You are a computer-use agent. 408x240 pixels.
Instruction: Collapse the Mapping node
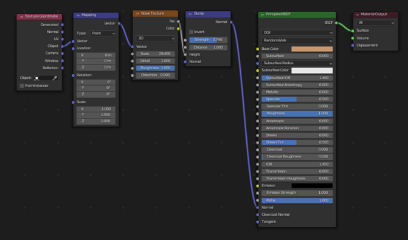(78, 15)
